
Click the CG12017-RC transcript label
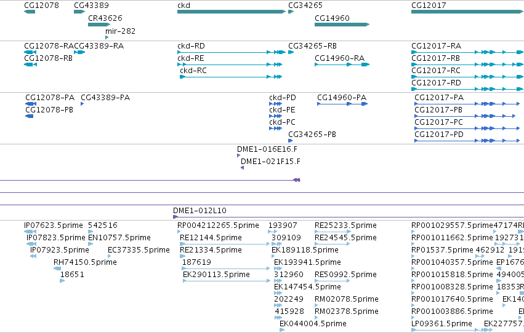tap(436, 70)
